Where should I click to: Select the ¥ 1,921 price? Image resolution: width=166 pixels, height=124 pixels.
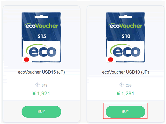click(41, 93)
